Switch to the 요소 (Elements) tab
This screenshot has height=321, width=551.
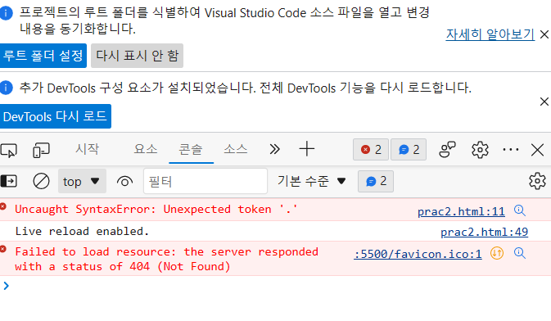point(146,149)
